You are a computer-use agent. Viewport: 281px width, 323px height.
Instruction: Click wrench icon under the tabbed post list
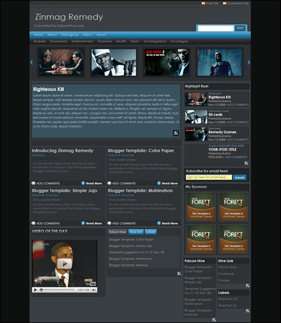tap(179, 274)
